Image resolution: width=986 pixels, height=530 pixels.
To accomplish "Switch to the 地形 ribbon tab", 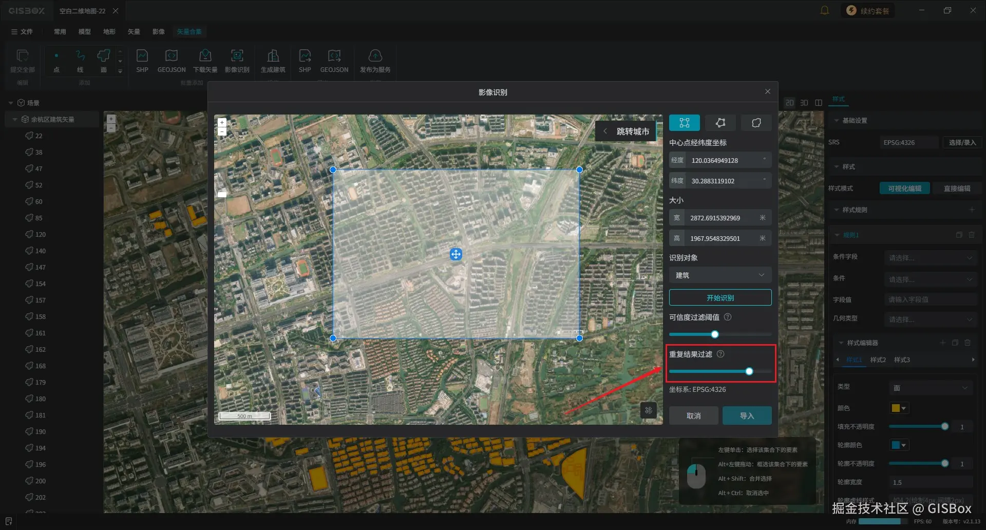I will point(109,31).
